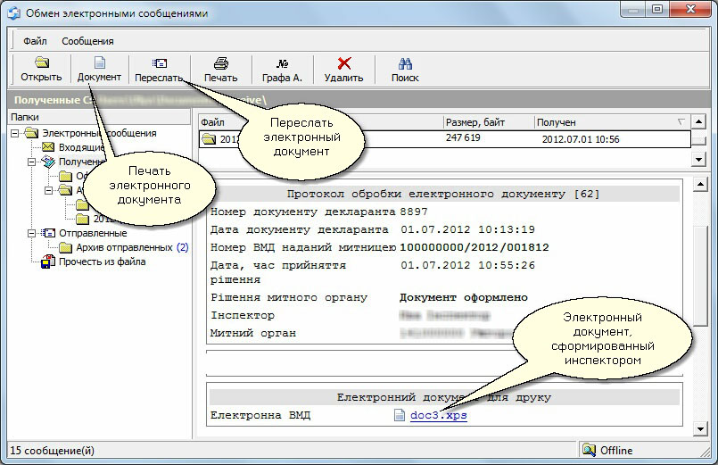Open the doc3.xps link
718x465 pixels.
pyautogui.click(x=439, y=415)
